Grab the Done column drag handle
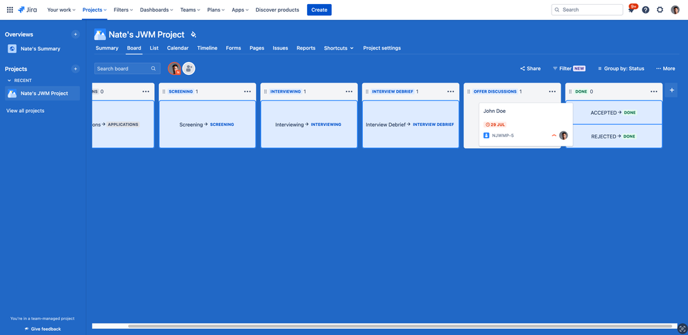Image resolution: width=688 pixels, height=335 pixels. click(x=570, y=91)
